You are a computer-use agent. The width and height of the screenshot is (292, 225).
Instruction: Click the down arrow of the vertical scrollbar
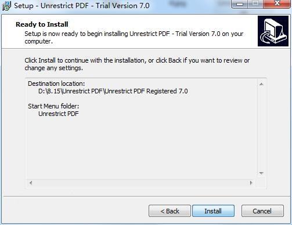click(261, 173)
